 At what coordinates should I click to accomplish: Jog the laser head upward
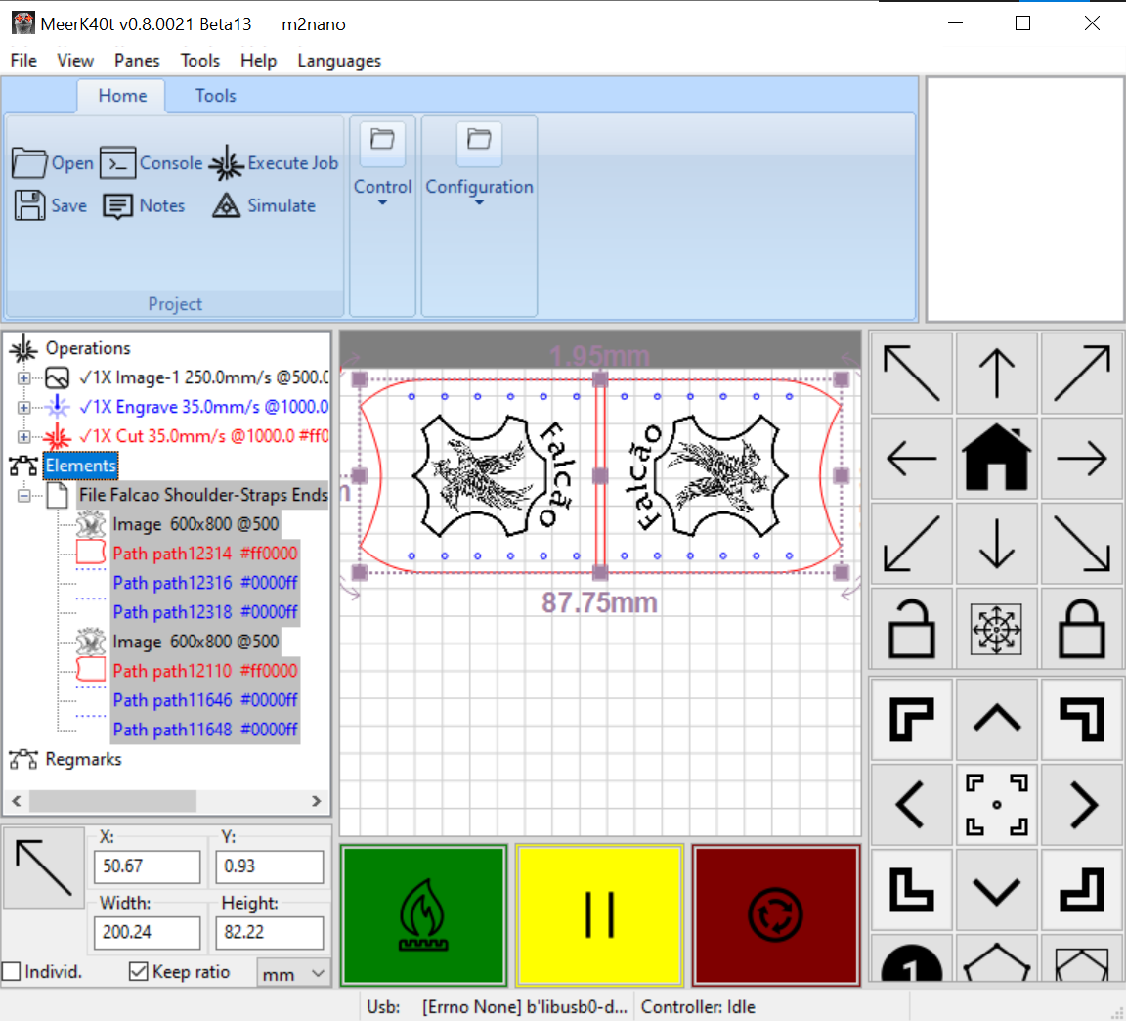996,373
